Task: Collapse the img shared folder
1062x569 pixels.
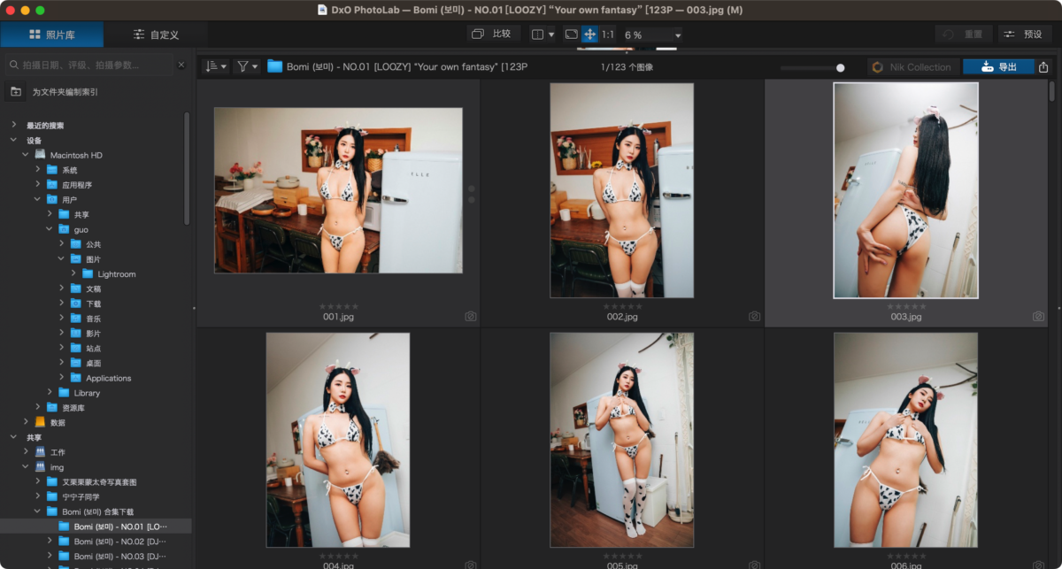Action: tap(26, 466)
